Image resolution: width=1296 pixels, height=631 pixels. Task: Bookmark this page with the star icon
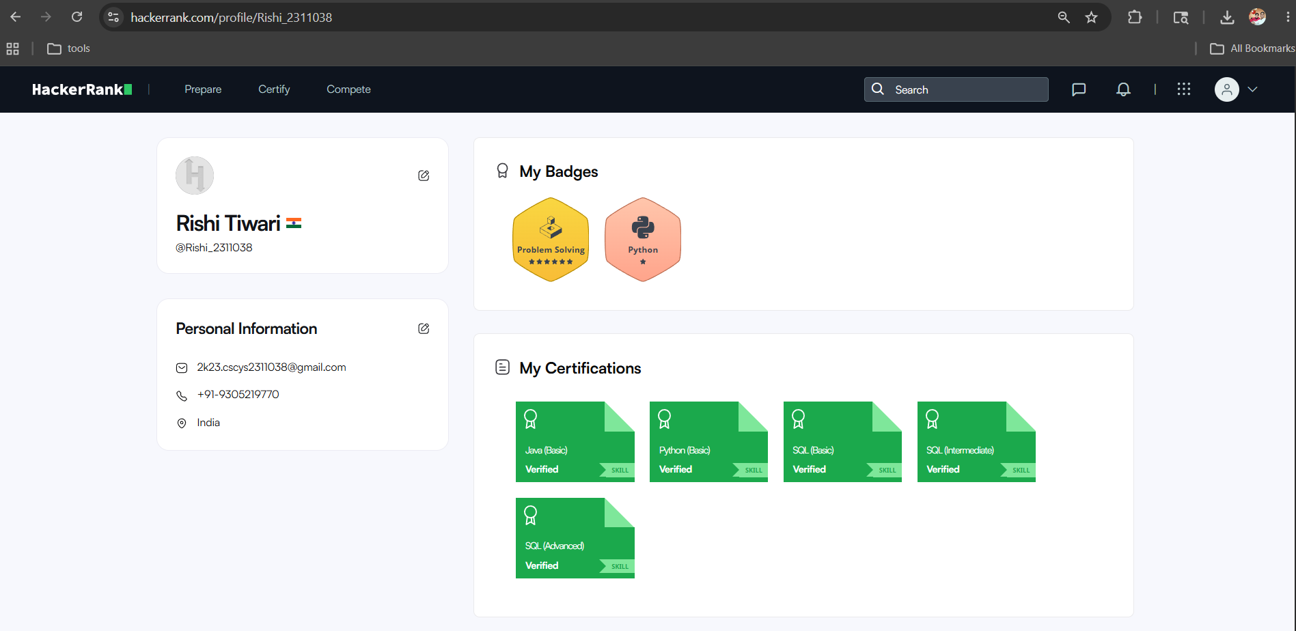(1091, 17)
